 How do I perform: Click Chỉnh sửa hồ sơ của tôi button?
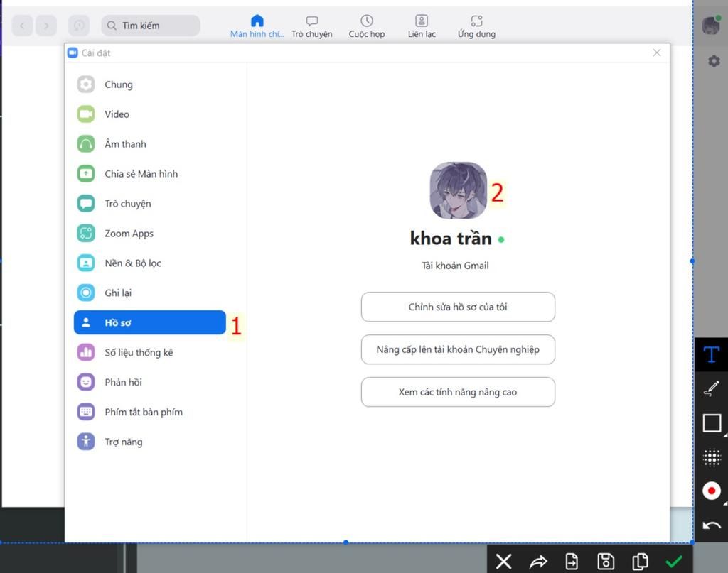pyautogui.click(x=458, y=307)
